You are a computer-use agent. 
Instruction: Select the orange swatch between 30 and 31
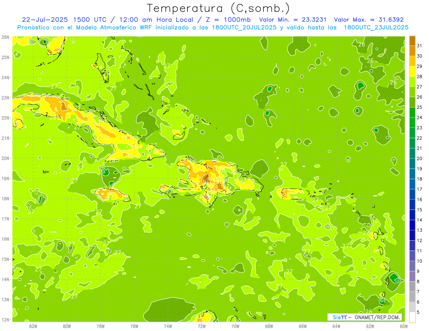click(x=412, y=51)
